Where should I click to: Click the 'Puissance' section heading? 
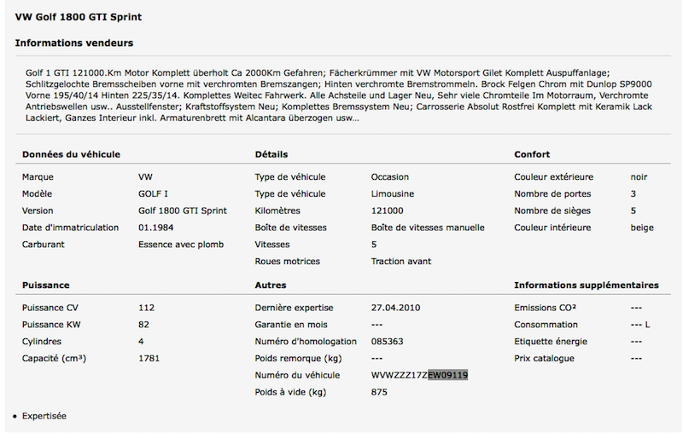(x=46, y=285)
